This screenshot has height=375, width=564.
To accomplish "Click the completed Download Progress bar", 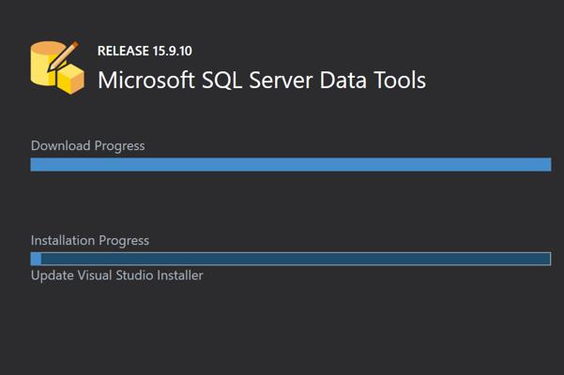I will tap(291, 164).
